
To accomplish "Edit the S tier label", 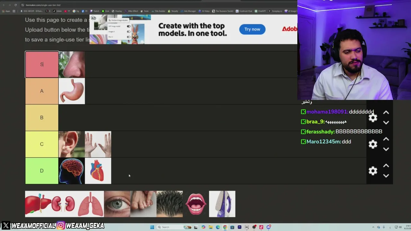I will click(42, 64).
